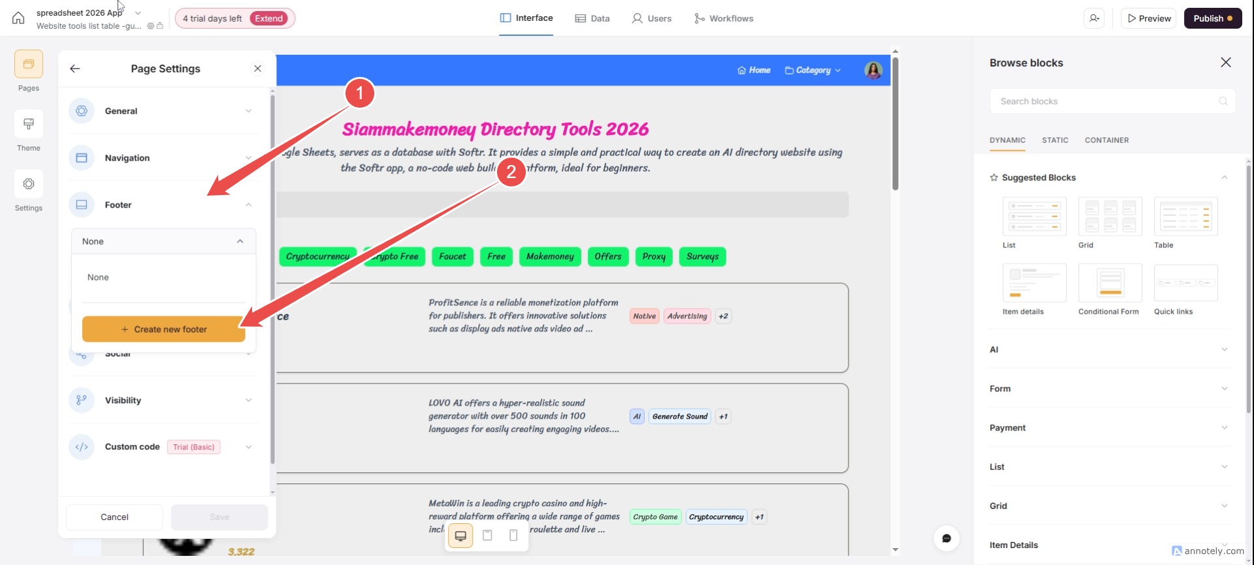
Task: Choose None in footer dropdown list
Action: (98, 277)
